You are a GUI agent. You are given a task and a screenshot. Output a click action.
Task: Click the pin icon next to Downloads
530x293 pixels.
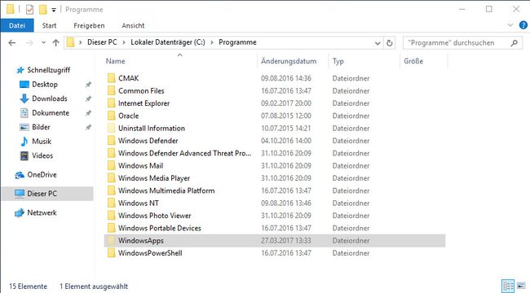tap(88, 99)
